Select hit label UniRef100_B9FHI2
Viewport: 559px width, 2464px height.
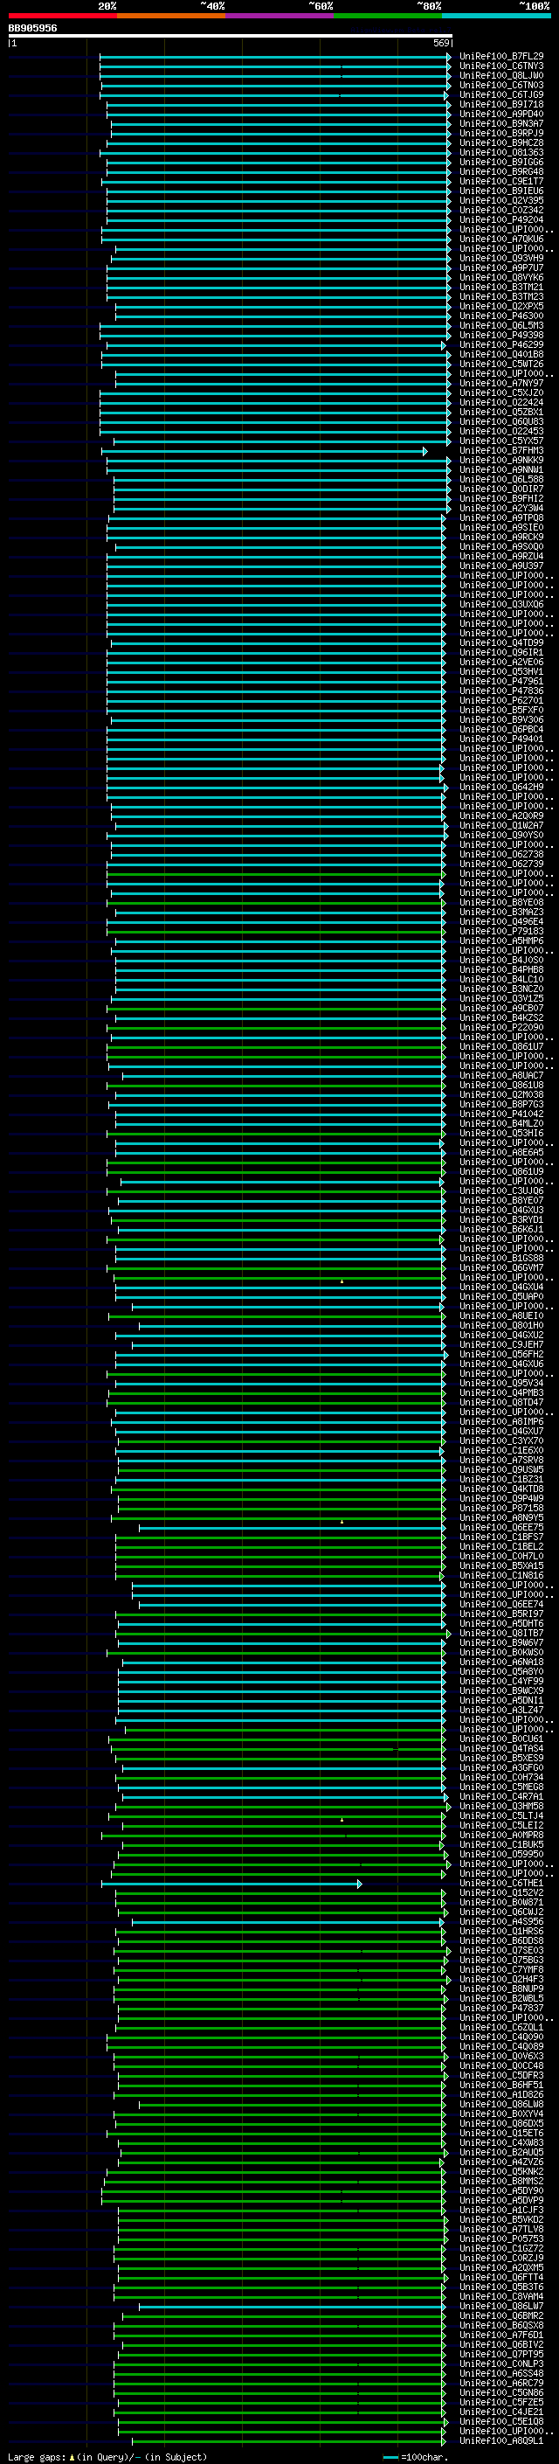pyautogui.click(x=501, y=498)
